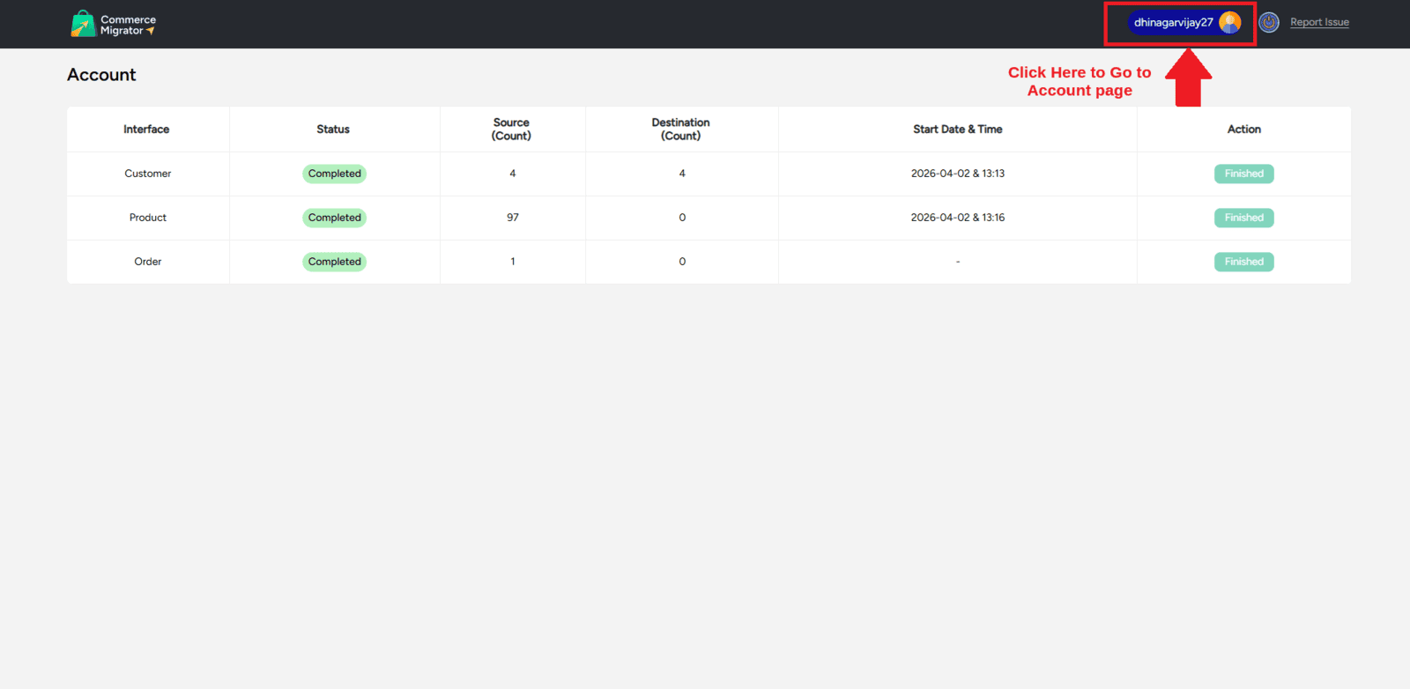Screen dimensions: 1410x689
Task: Select the Source (Count) column header
Action: [511, 130]
